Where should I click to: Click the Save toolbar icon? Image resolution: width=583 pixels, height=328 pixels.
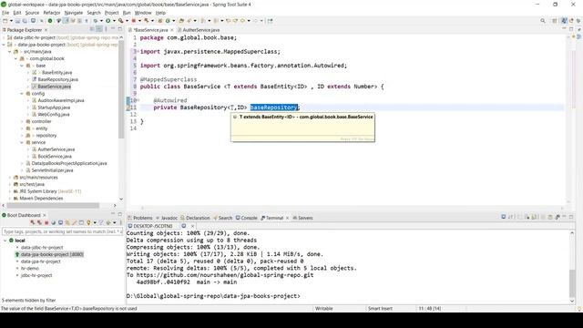point(17,21)
